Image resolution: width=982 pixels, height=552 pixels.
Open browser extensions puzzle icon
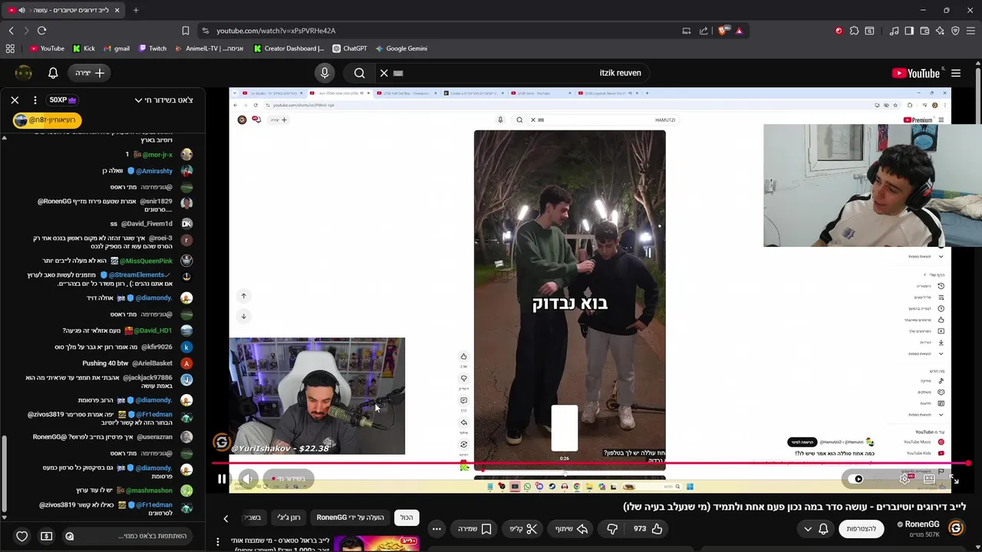[x=854, y=31]
